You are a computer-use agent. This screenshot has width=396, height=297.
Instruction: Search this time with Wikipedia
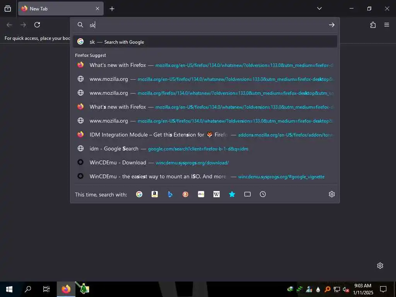(x=217, y=194)
